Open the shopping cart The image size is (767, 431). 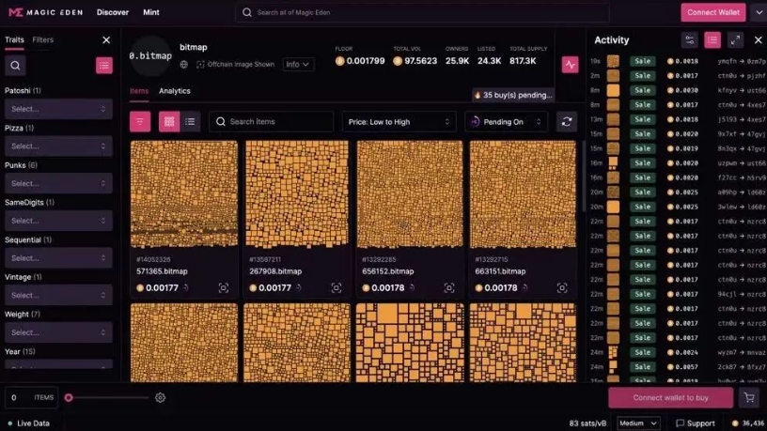749,398
